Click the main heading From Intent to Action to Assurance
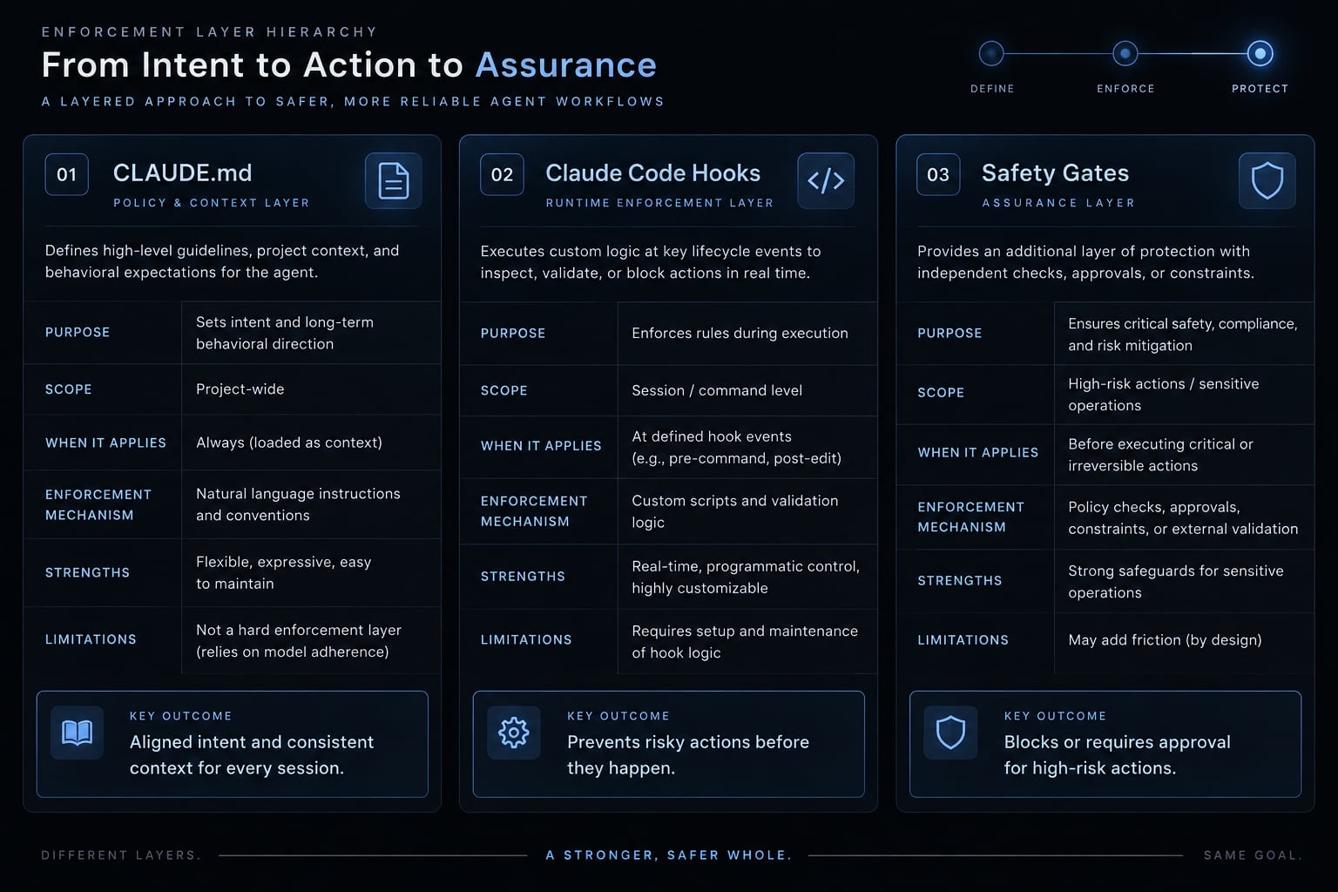 [349, 65]
